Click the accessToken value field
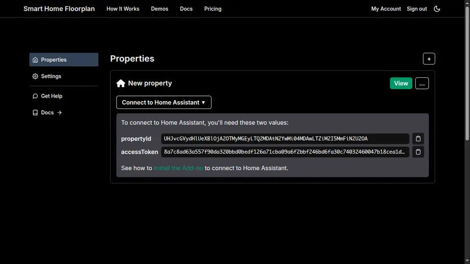Viewport: 470px width, 264px height. (285, 152)
